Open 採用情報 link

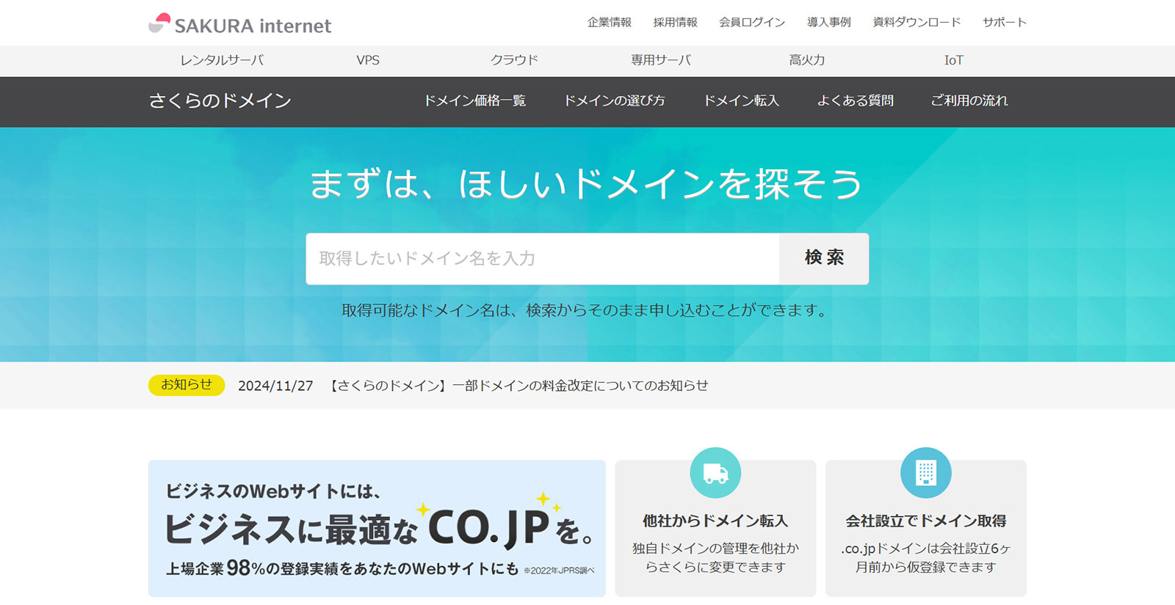(x=676, y=22)
